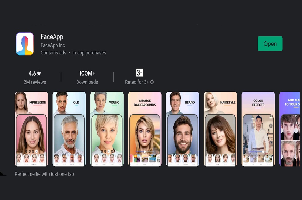302x200 pixels.
Task: View the 2M reviews count
Action: pos(35,82)
